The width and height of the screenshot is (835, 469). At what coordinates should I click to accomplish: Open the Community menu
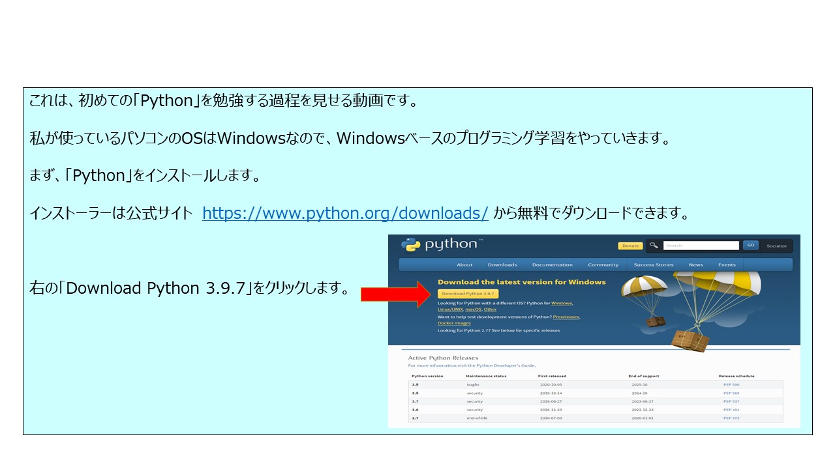click(x=603, y=265)
